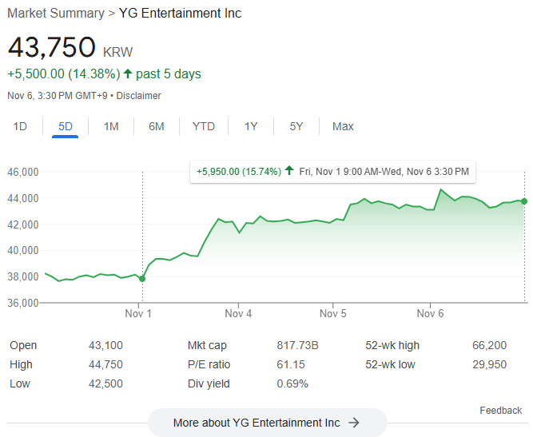
Task: Click the chart start dot at Nov 1
Action: coord(142,279)
